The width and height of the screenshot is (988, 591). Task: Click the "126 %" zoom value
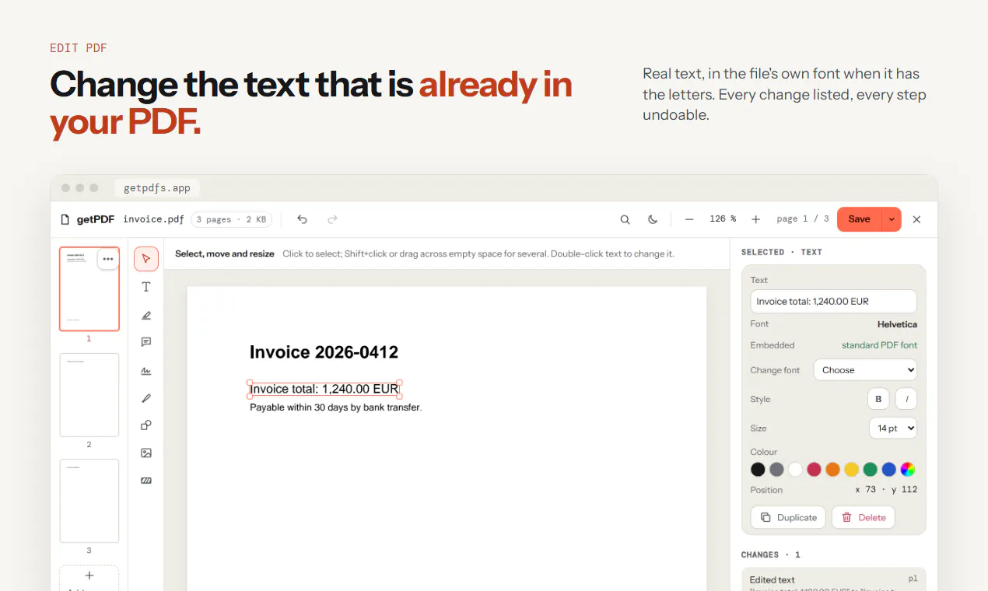[723, 219]
